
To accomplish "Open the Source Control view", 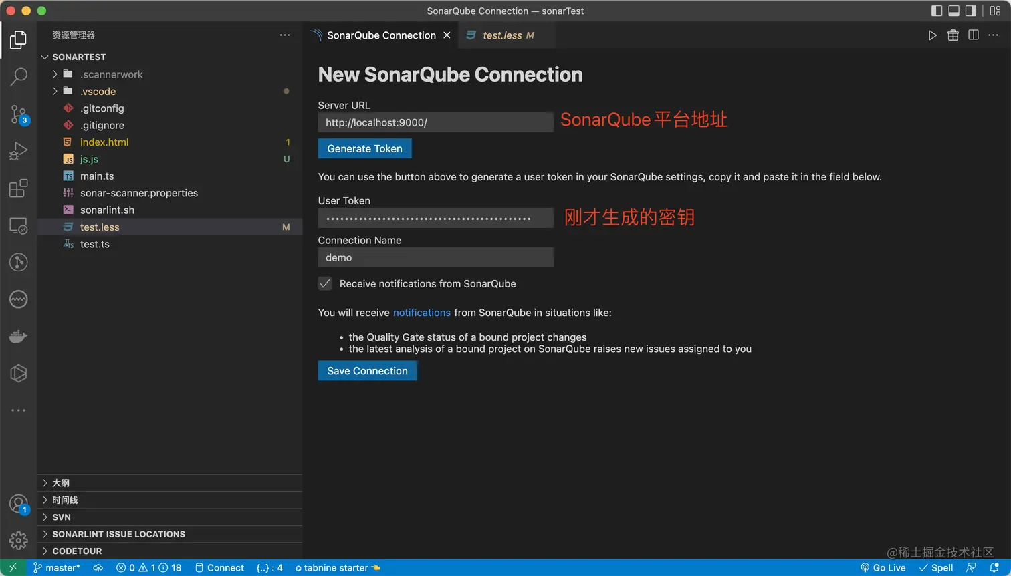I will tap(18, 114).
